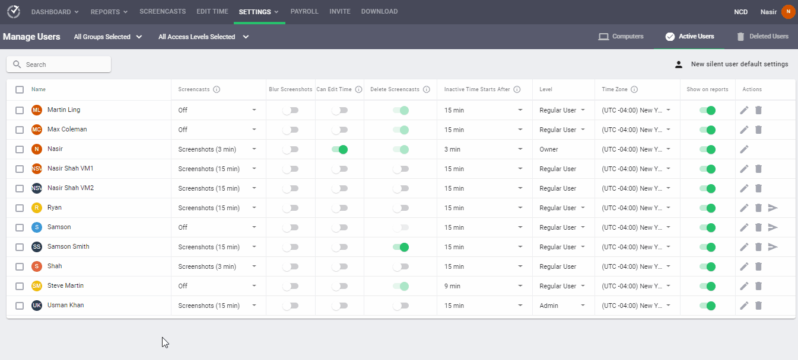Enable Blur Screenshots for Martin Ling
This screenshot has height=360, width=798.
tap(290, 110)
